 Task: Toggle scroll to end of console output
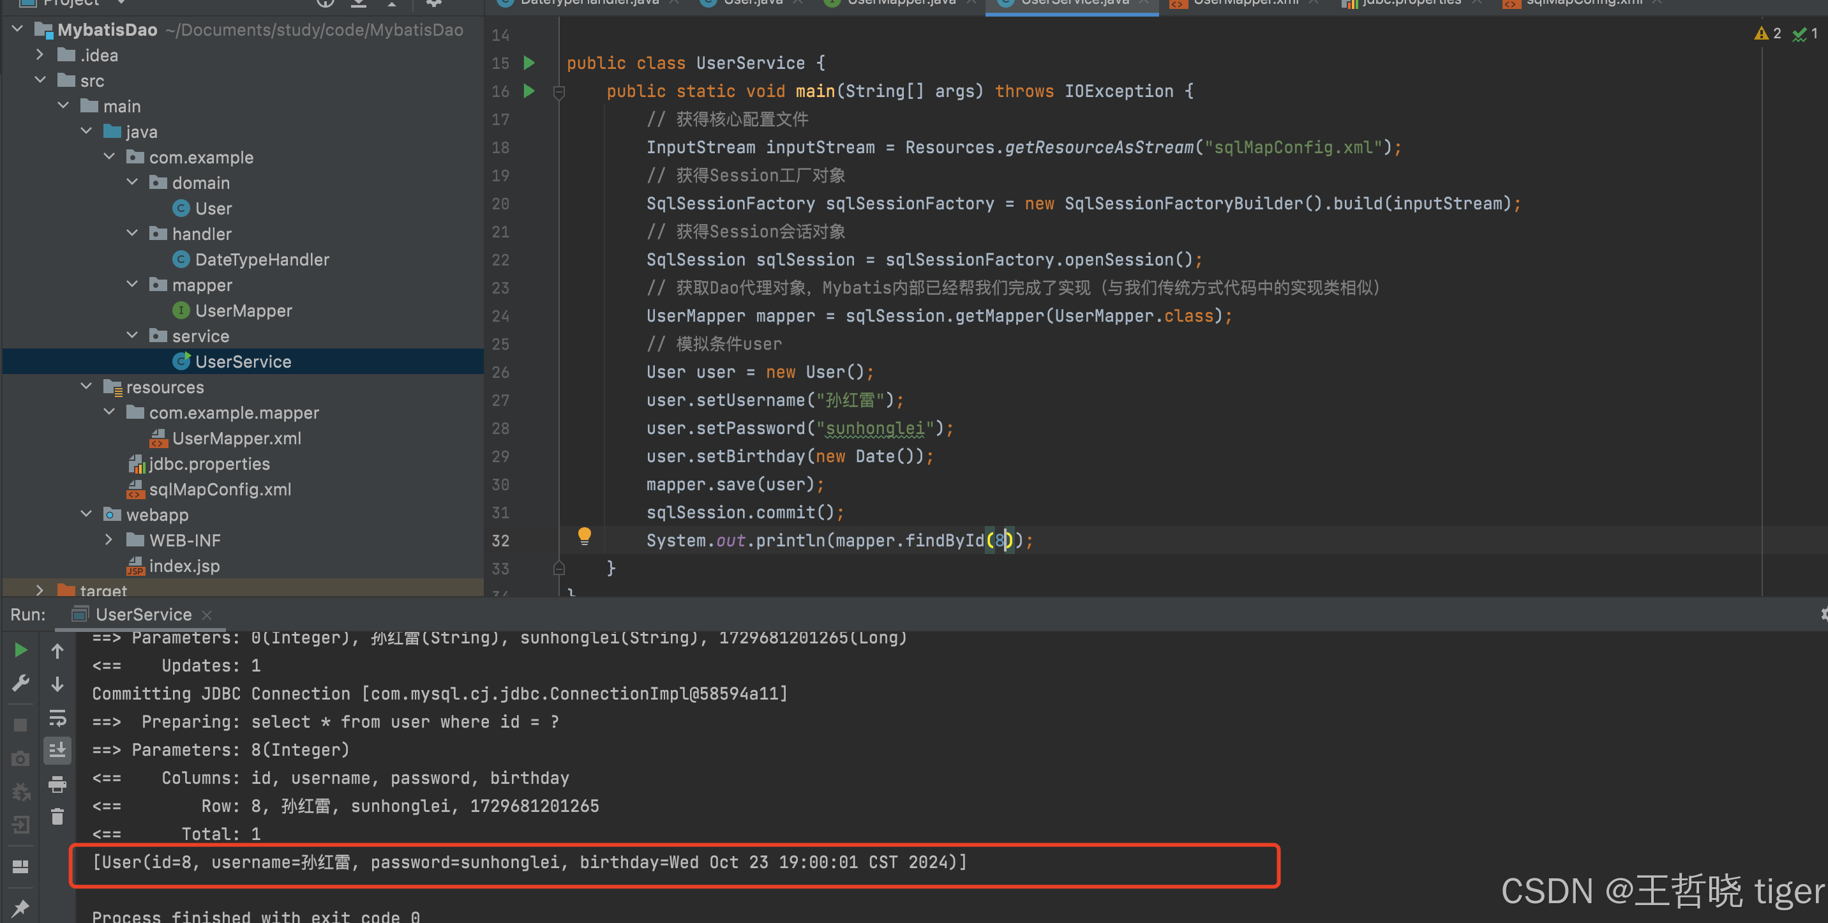tap(57, 750)
